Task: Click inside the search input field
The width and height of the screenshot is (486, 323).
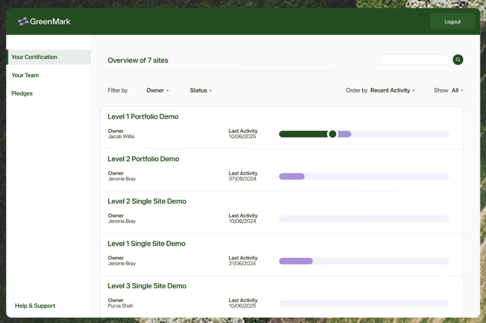Action: [413, 60]
